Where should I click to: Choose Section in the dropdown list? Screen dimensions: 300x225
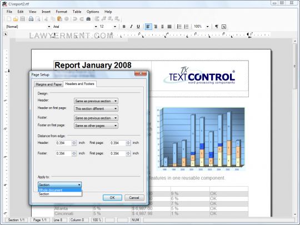coord(59,194)
